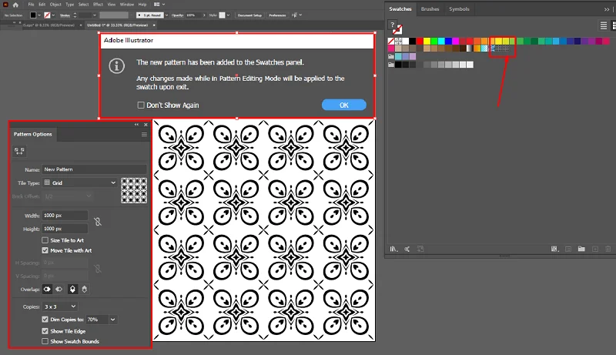The width and height of the screenshot is (616, 355).
Task: Open the File menu
Action: click(31, 5)
